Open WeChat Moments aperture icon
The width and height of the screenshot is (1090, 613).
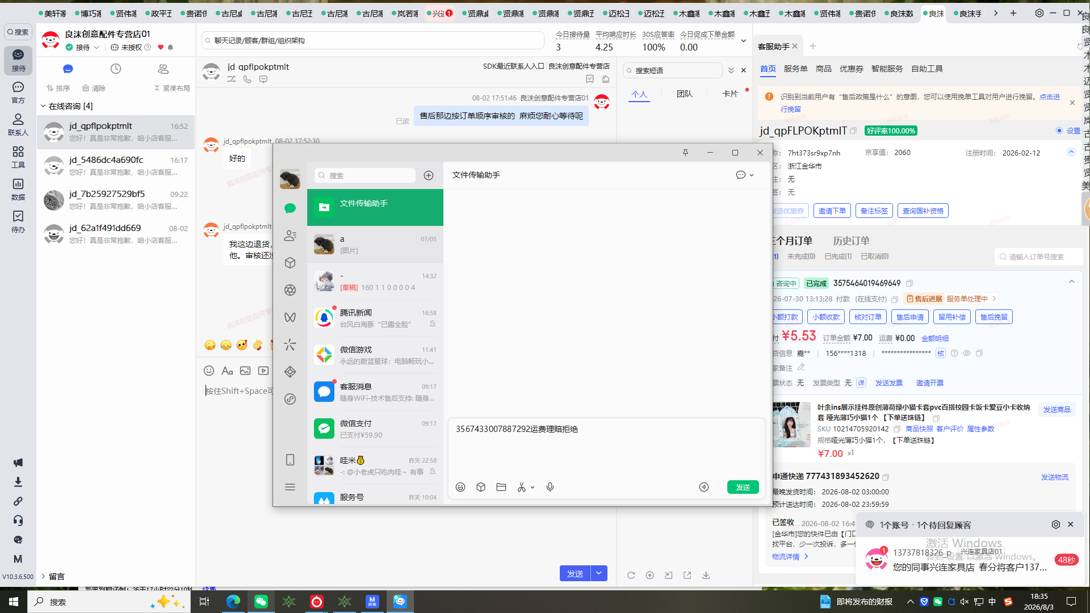click(290, 290)
